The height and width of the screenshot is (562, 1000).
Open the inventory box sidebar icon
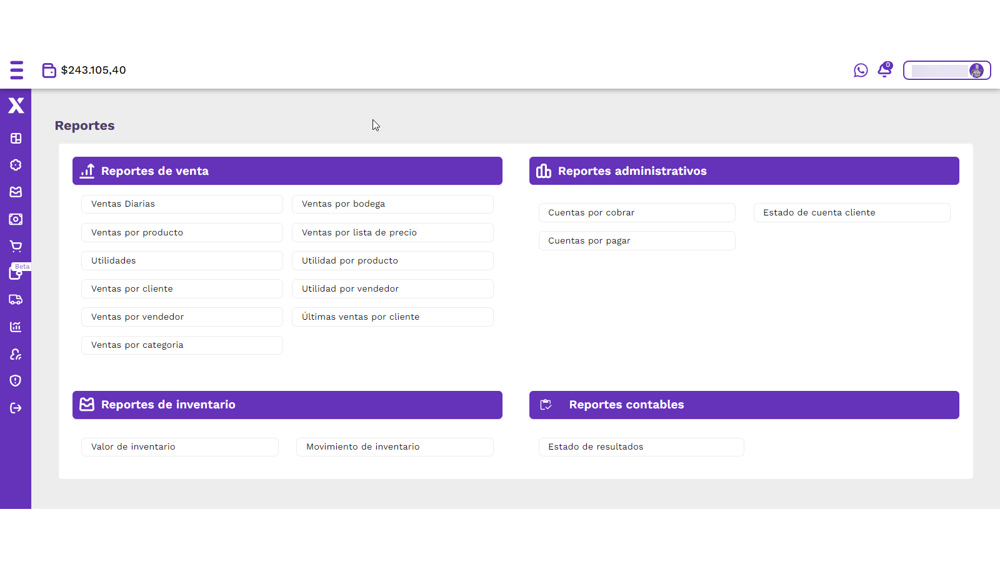coord(16,192)
